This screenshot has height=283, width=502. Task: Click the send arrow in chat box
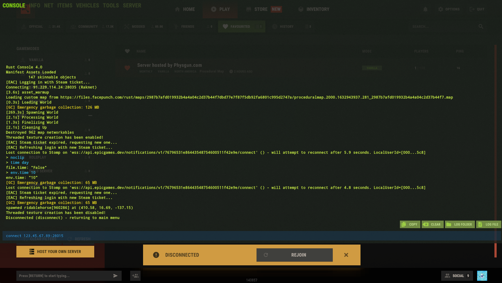click(115, 276)
